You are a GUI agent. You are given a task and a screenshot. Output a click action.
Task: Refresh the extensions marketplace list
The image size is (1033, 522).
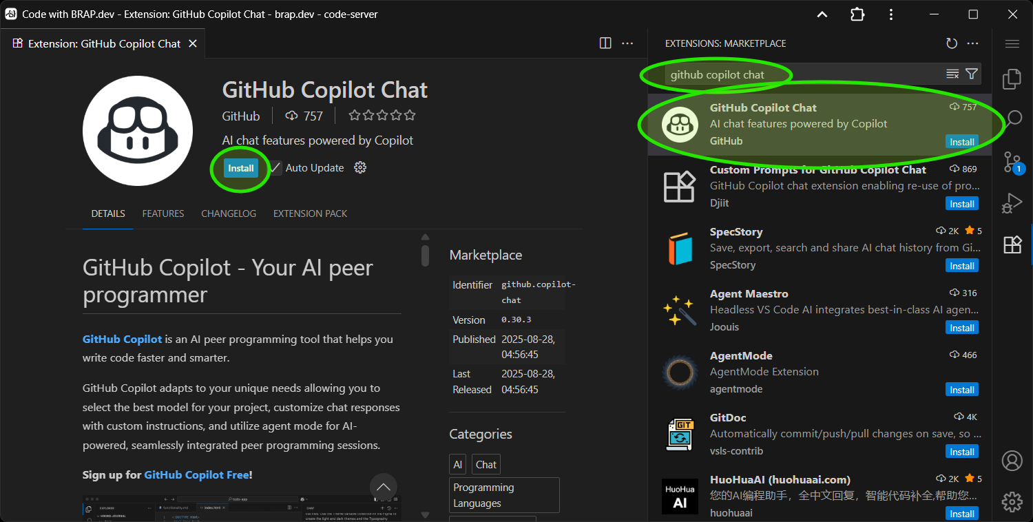[x=951, y=43]
